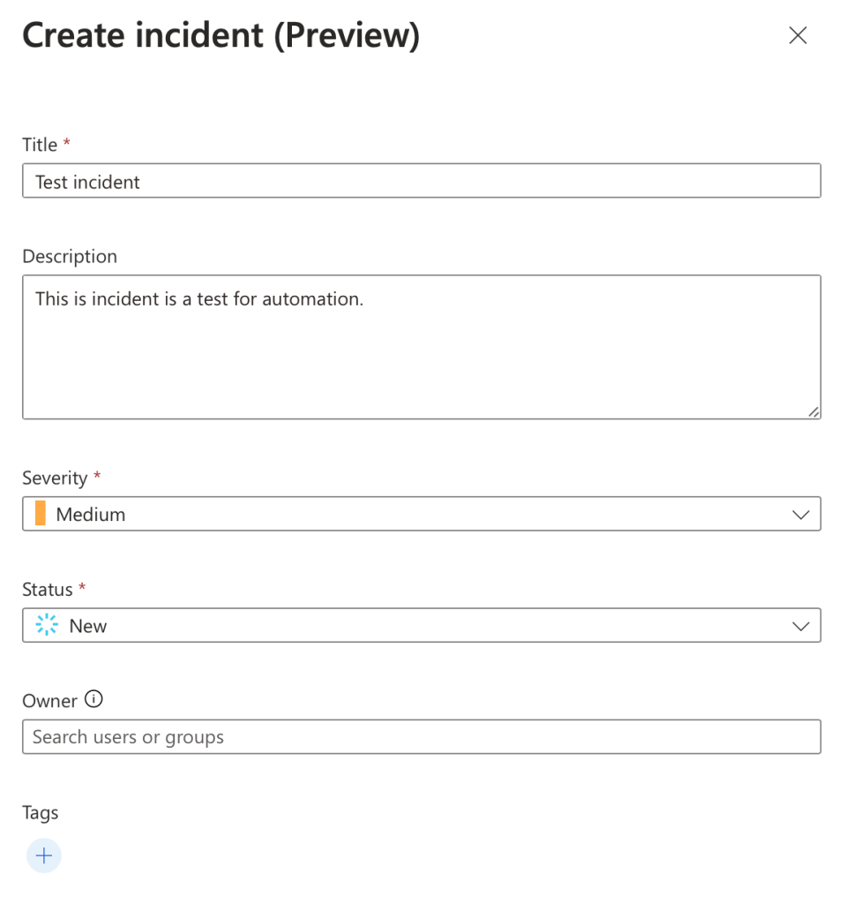Add a new tag with plus button
Viewport: 845px width, 904px height.
coord(44,855)
